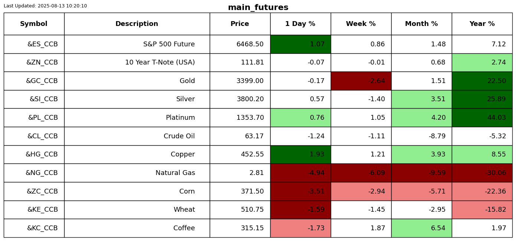Click the Year % column header
Viewport: 516px width, 241px height.
click(482, 24)
